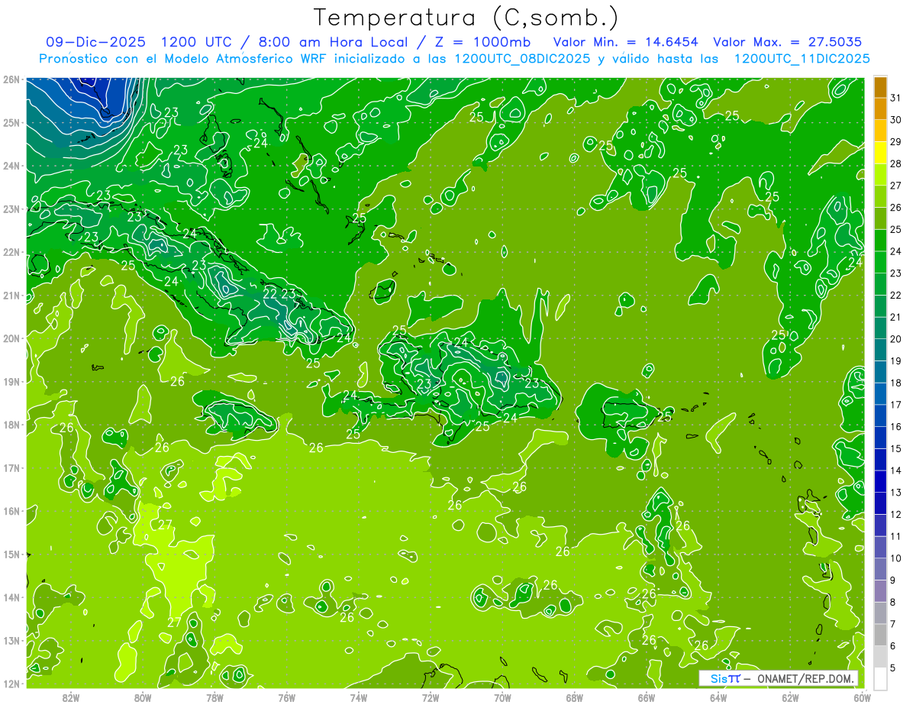Click the 13N latitude axis label
916x708 pixels.
click(11, 641)
